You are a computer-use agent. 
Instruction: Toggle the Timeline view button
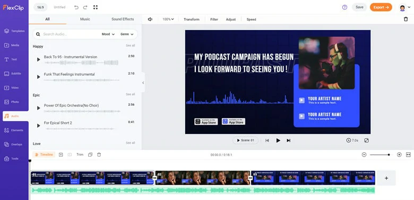coord(44,154)
